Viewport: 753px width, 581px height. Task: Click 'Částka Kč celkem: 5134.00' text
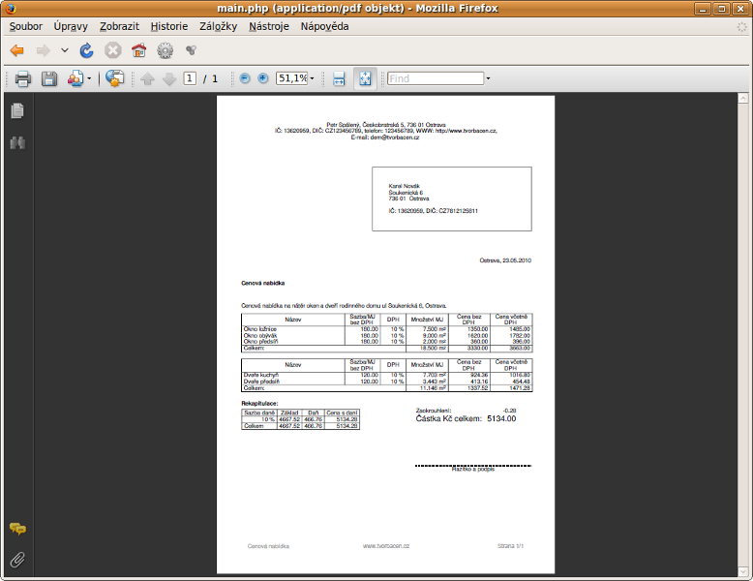tap(466, 418)
